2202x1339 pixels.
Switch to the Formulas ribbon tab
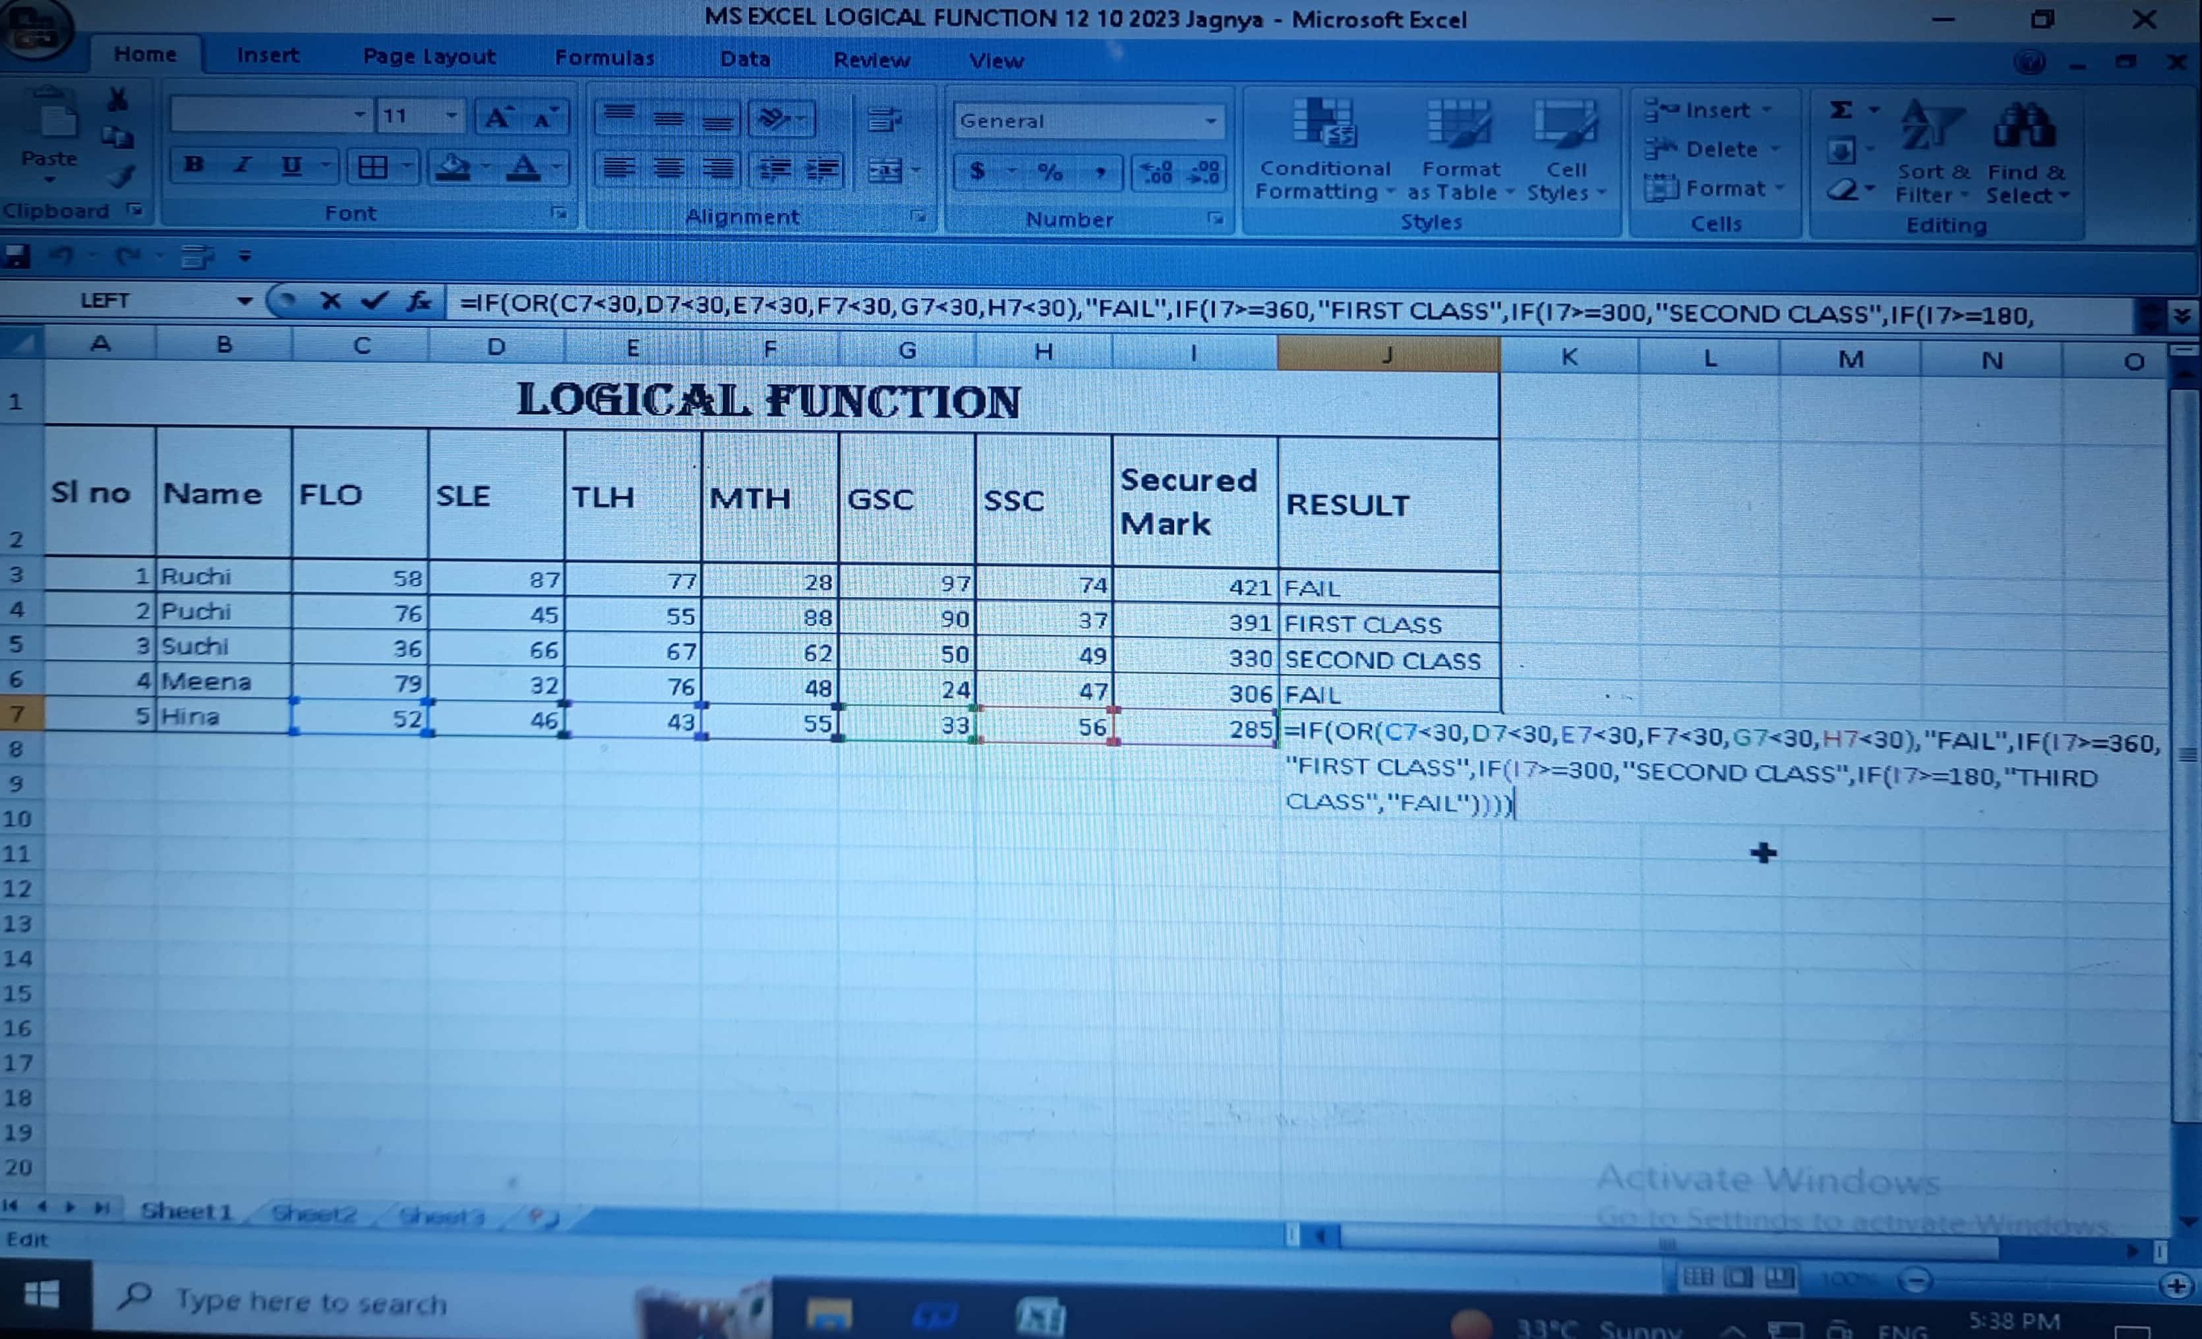pyautogui.click(x=604, y=58)
